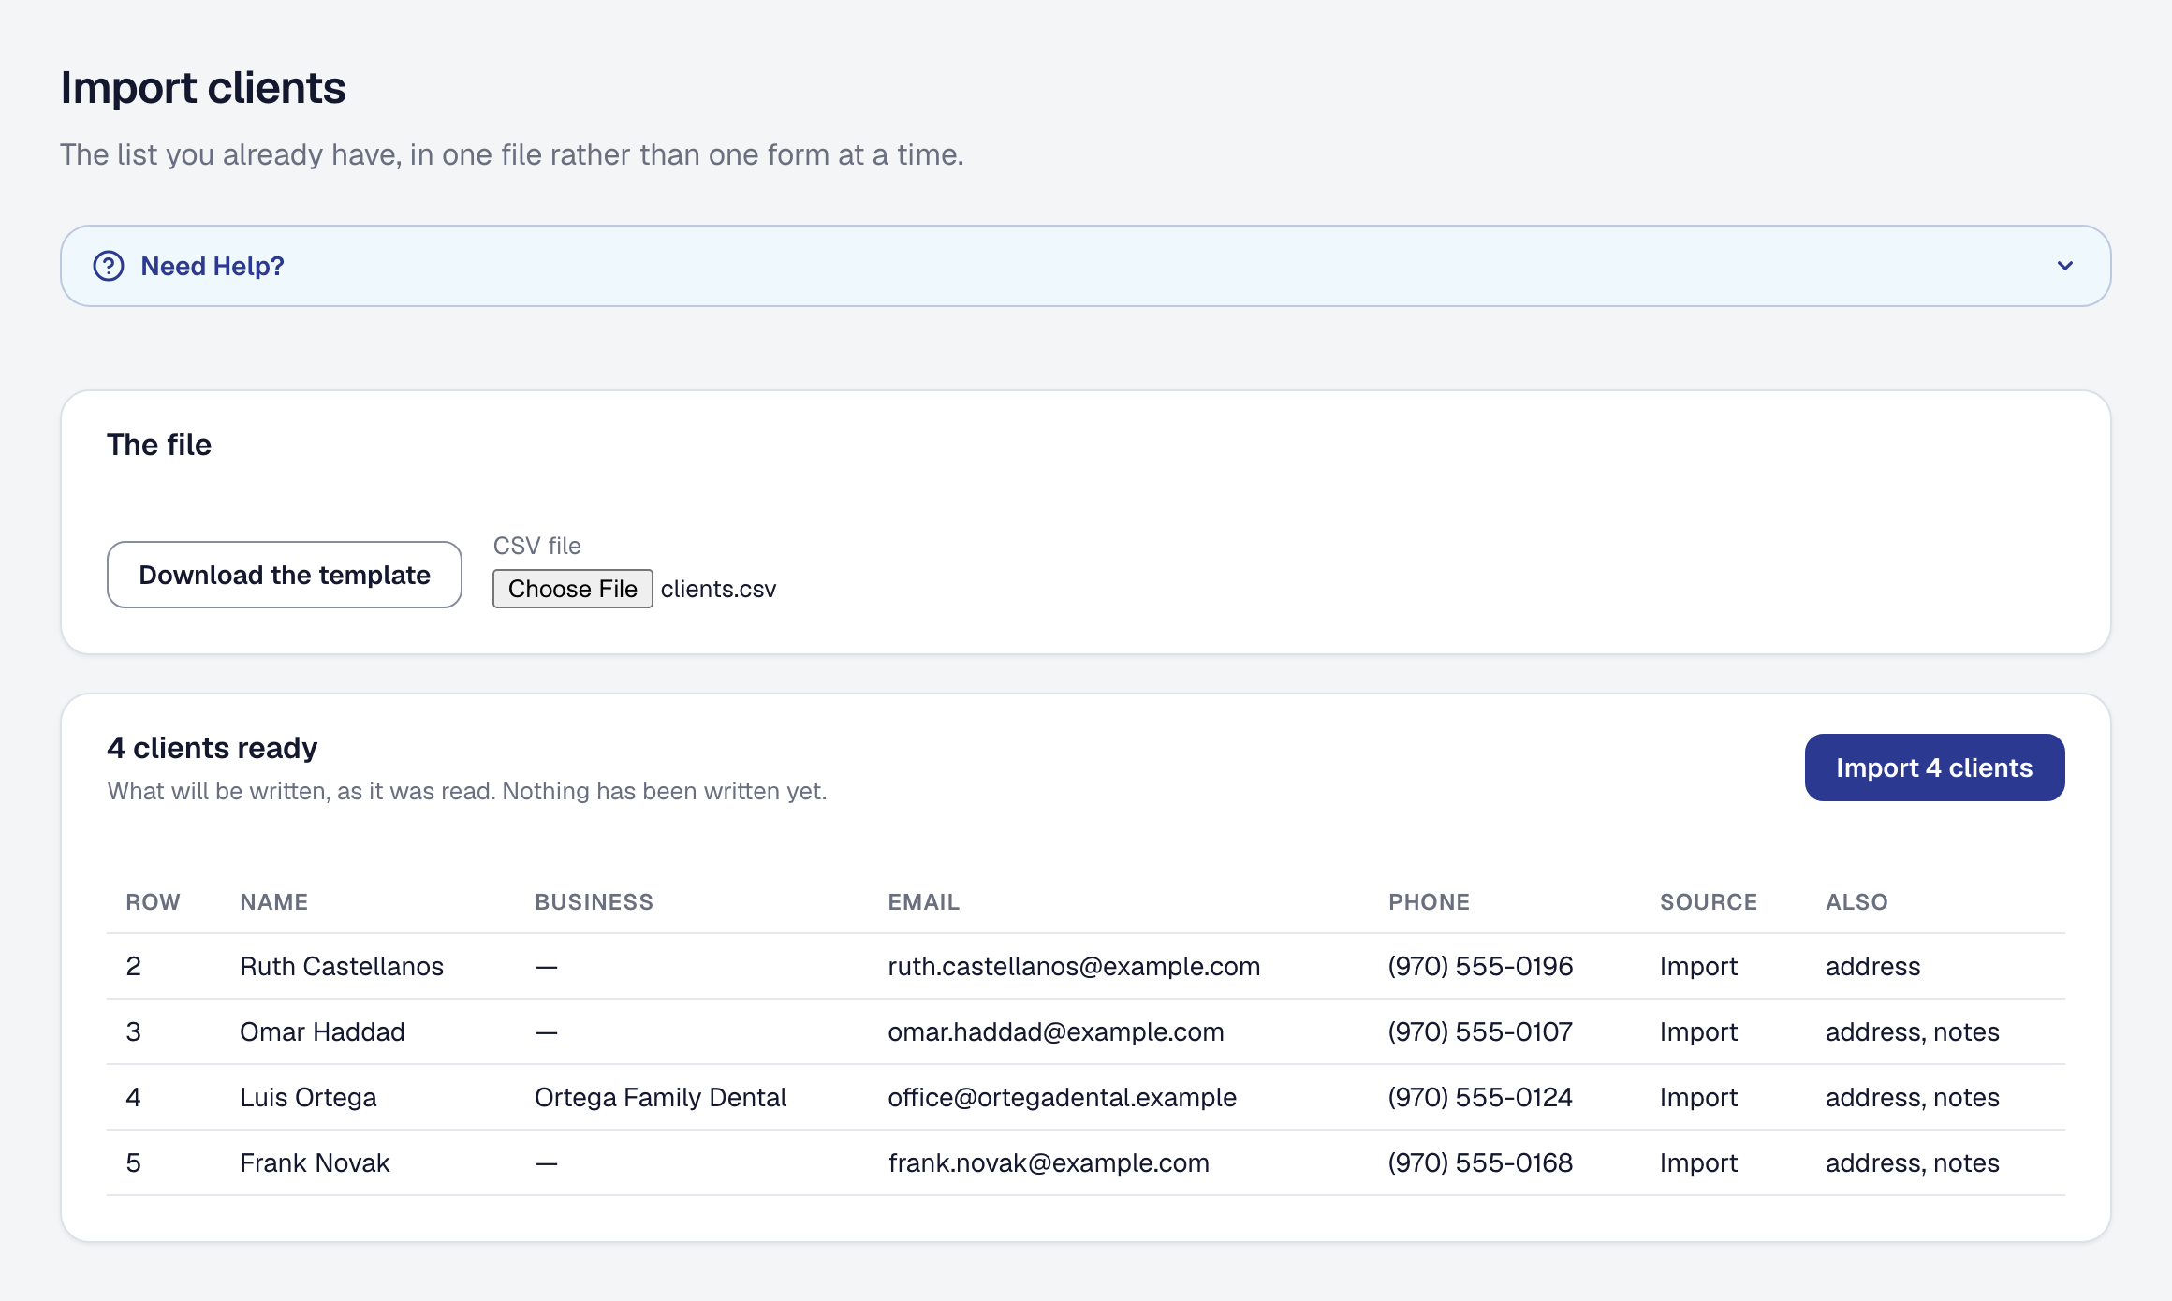Download the template
Image resolution: width=2172 pixels, height=1301 pixels.
285,575
